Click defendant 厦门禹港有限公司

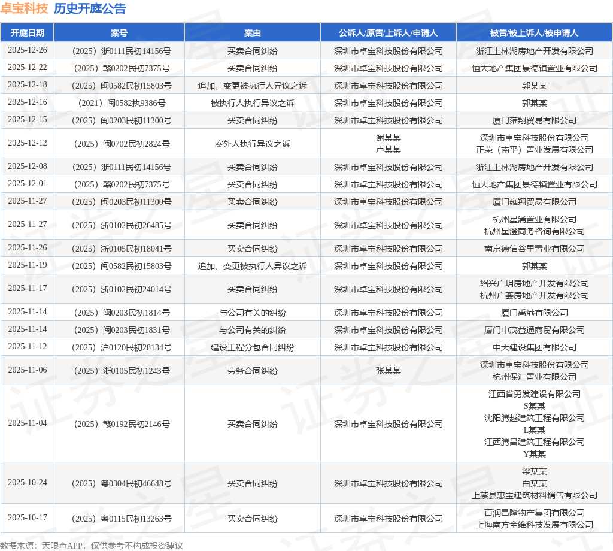pyautogui.click(x=535, y=313)
